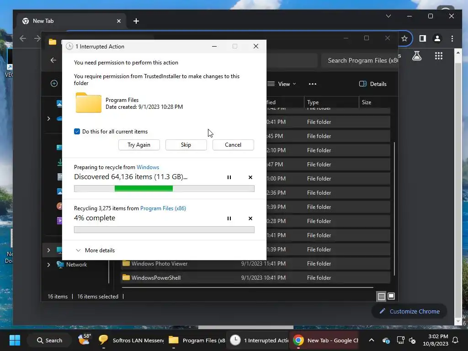The width and height of the screenshot is (468, 351).
Task: Click the Search Program Files field
Action: pyautogui.click(x=360, y=61)
